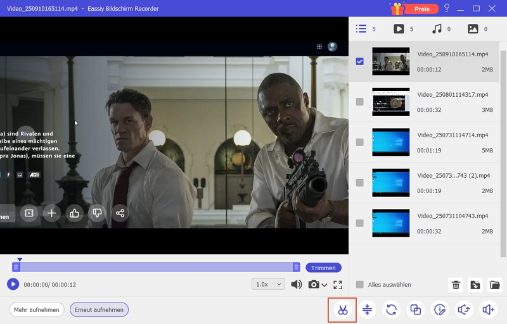
Task: Uncheck Video_250910165114.mp4 checkbox
Action: (x=359, y=61)
